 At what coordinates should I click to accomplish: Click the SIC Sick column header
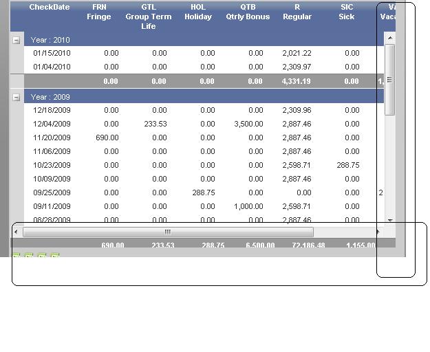(347, 12)
